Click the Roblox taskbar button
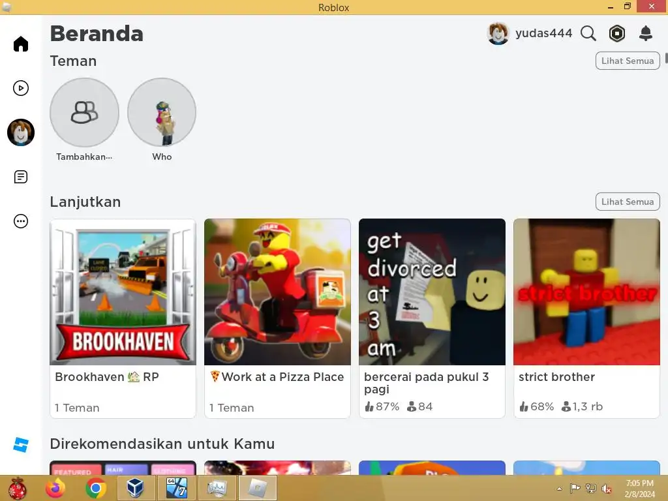 point(257,488)
